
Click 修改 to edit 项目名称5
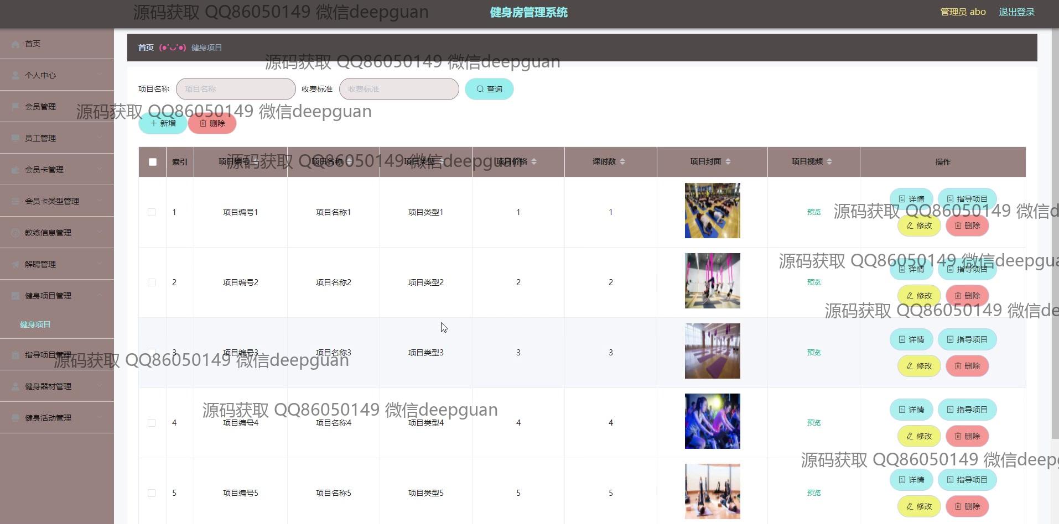(919, 506)
